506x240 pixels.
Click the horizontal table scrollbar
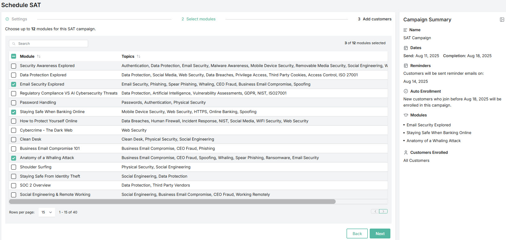click(x=172, y=201)
